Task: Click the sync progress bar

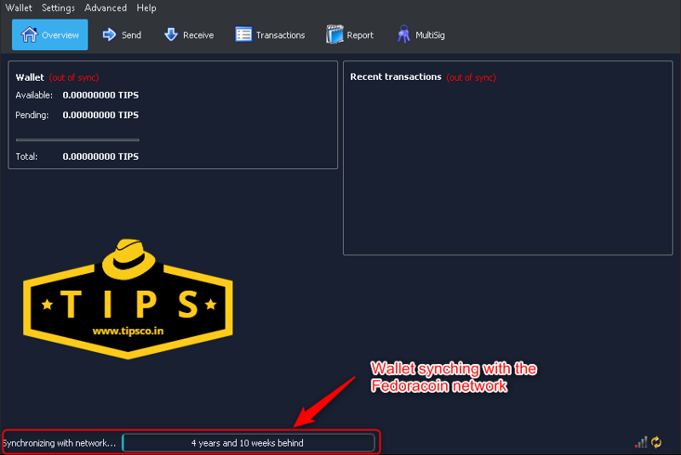Action: [248, 443]
